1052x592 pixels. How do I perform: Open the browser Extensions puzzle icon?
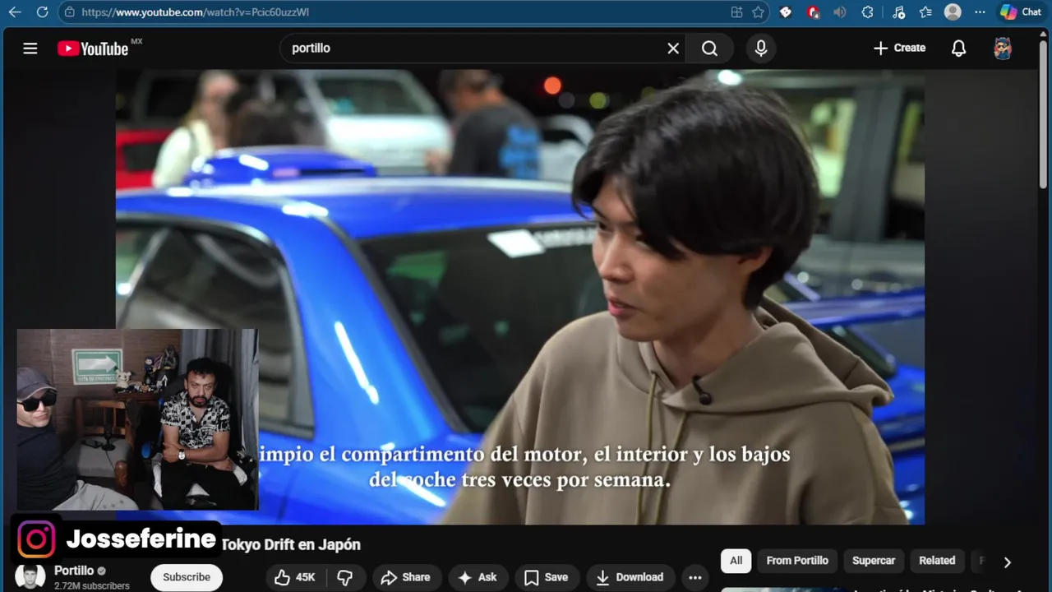click(x=867, y=12)
